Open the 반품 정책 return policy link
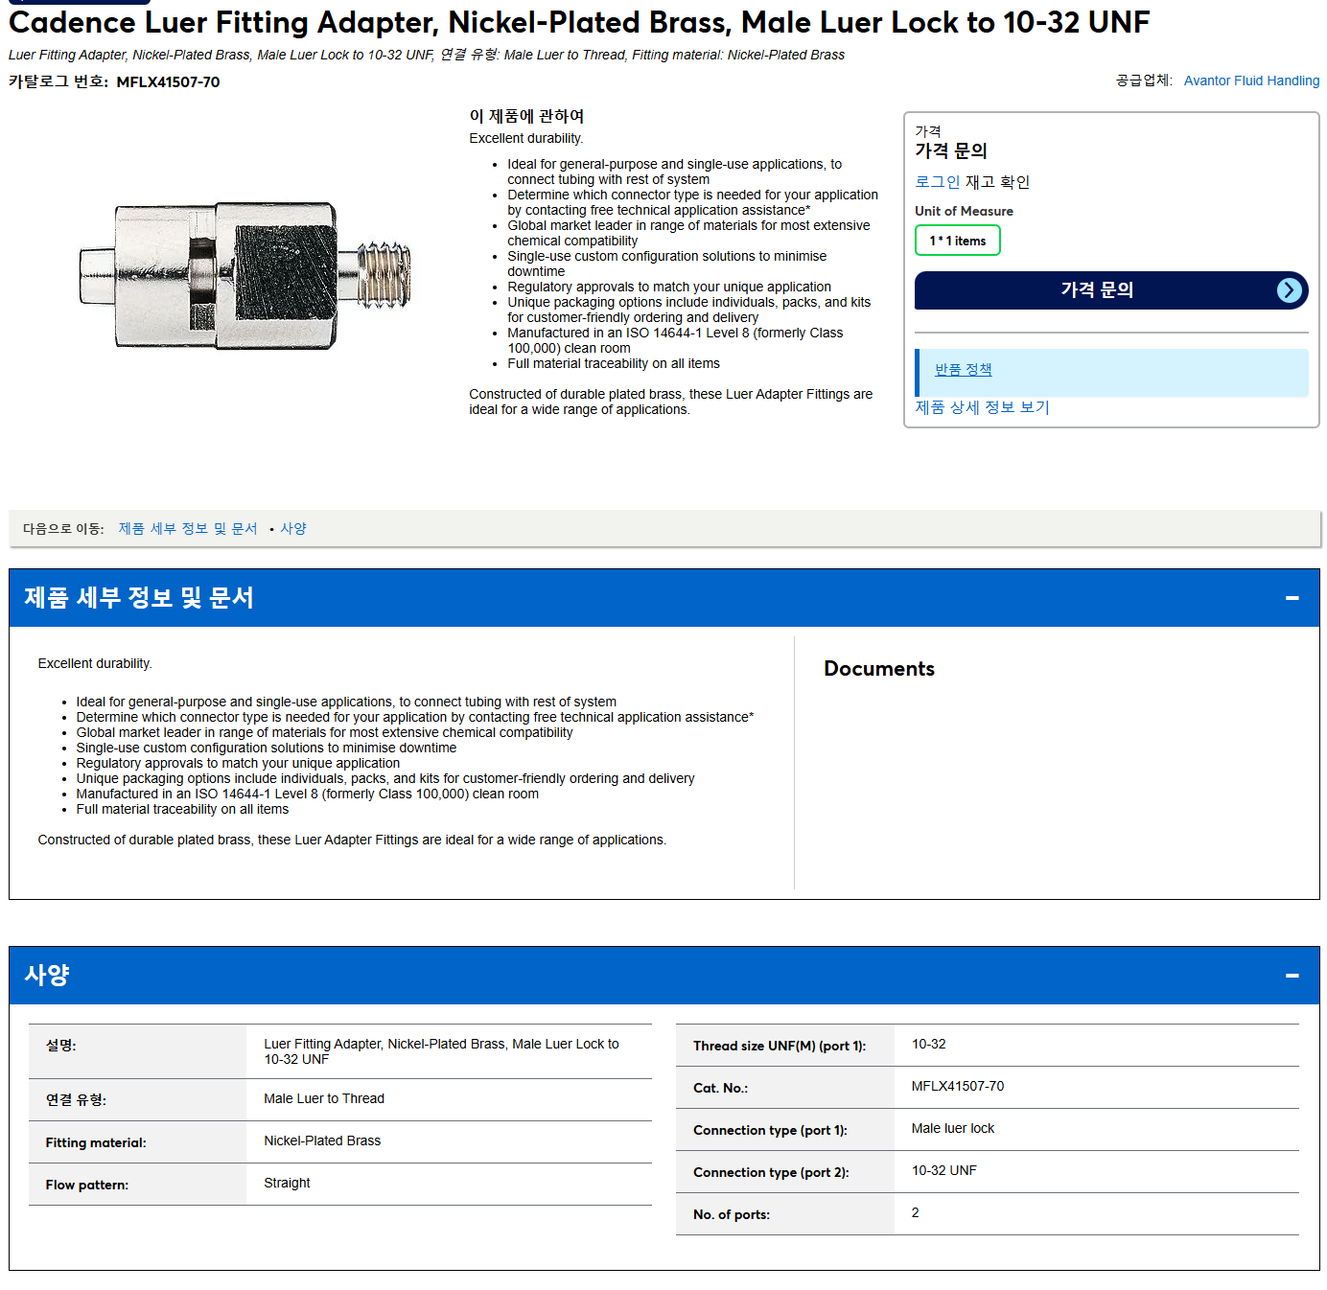This screenshot has height=1290, width=1327. (963, 370)
